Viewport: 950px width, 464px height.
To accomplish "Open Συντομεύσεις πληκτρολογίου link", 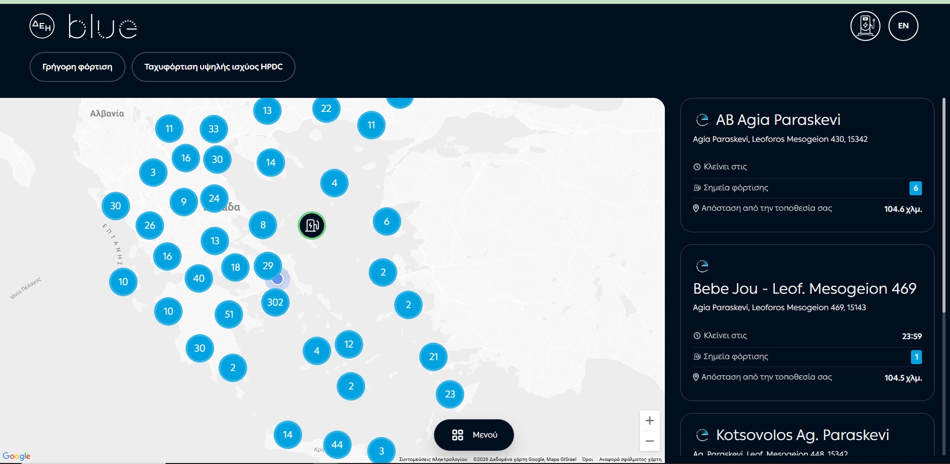I will click(433, 460).
